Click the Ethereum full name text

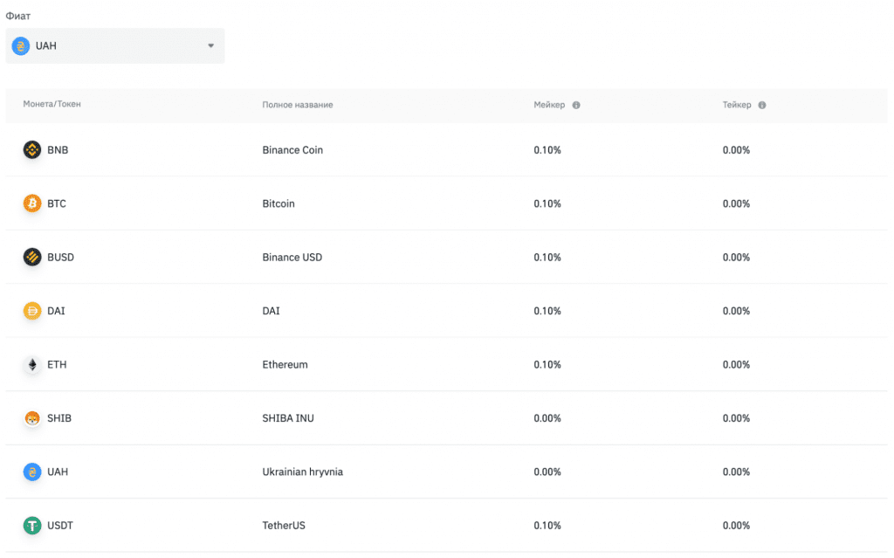pos(285,365)
